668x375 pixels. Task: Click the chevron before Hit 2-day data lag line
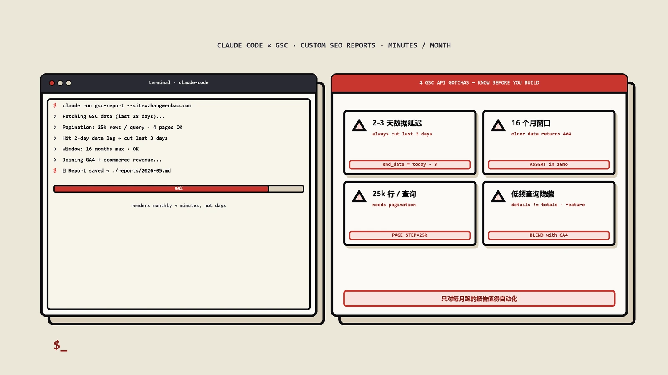click(x=55, y=138)
